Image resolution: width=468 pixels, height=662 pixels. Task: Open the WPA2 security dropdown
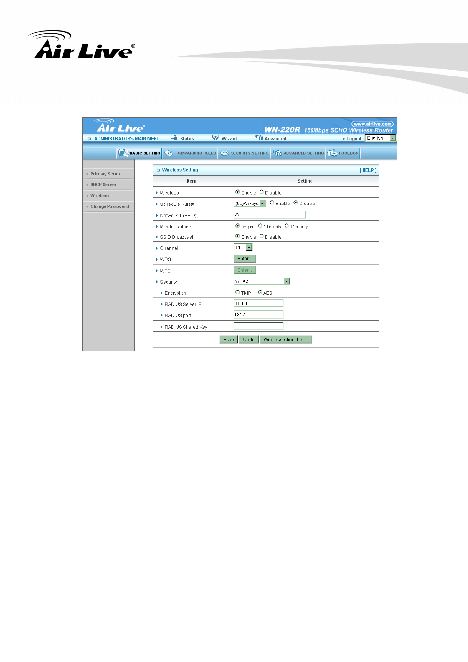click(x=261, y=281)
